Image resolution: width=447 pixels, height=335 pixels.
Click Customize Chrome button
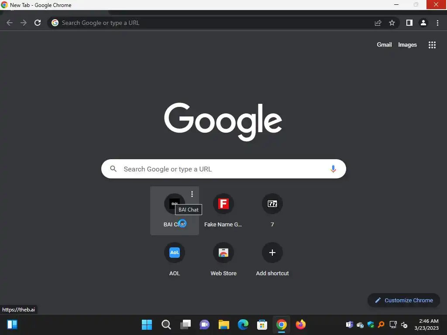(x=404, y=300)
